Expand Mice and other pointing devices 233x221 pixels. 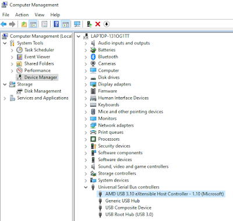click(86, 112)
